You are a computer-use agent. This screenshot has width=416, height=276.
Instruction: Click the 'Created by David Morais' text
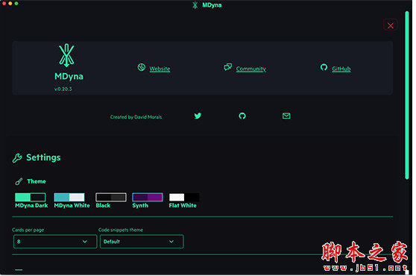pyautogui.click(x=136, y=117)
